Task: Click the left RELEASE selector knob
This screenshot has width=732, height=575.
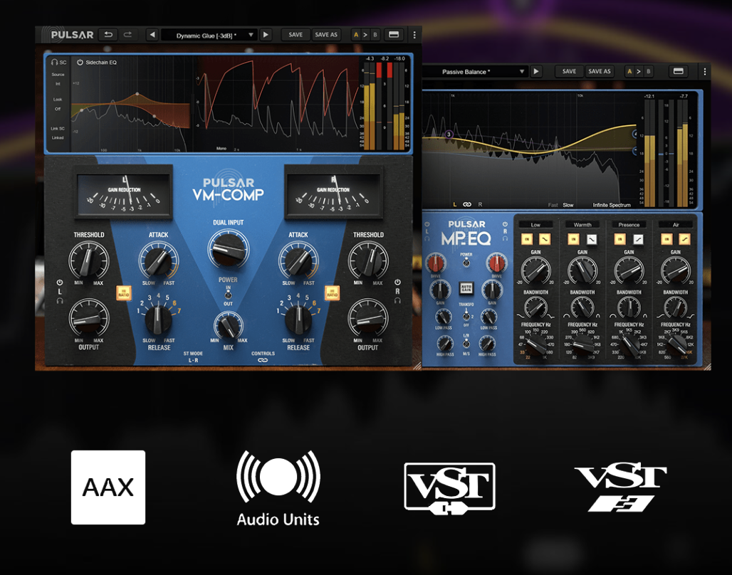Action: [x=158, y=319]
